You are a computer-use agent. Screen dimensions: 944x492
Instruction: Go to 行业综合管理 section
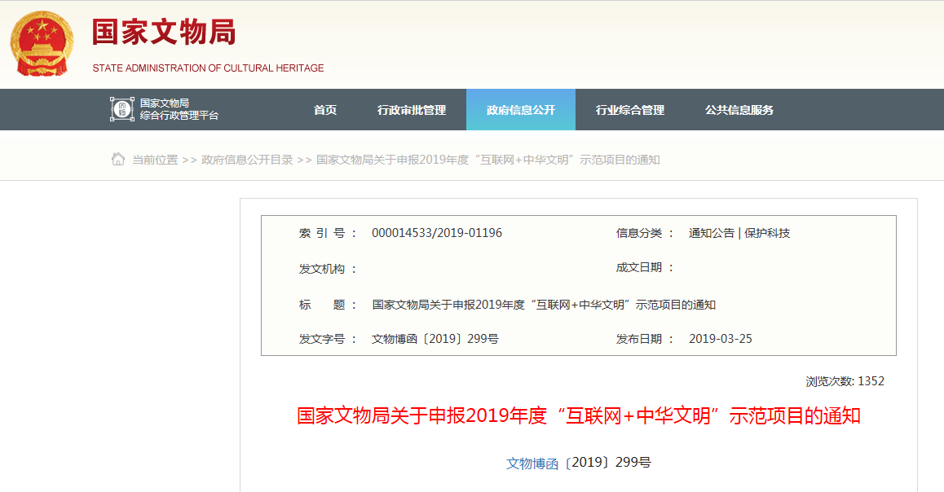(x=629, y=110)
